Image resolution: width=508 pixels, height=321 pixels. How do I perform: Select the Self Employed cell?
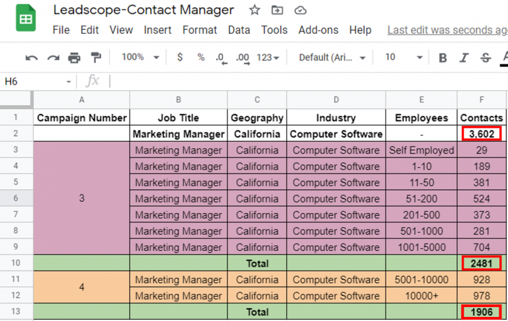[421, 150]
